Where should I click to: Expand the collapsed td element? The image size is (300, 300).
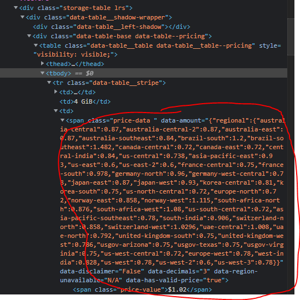click(56, 91)
